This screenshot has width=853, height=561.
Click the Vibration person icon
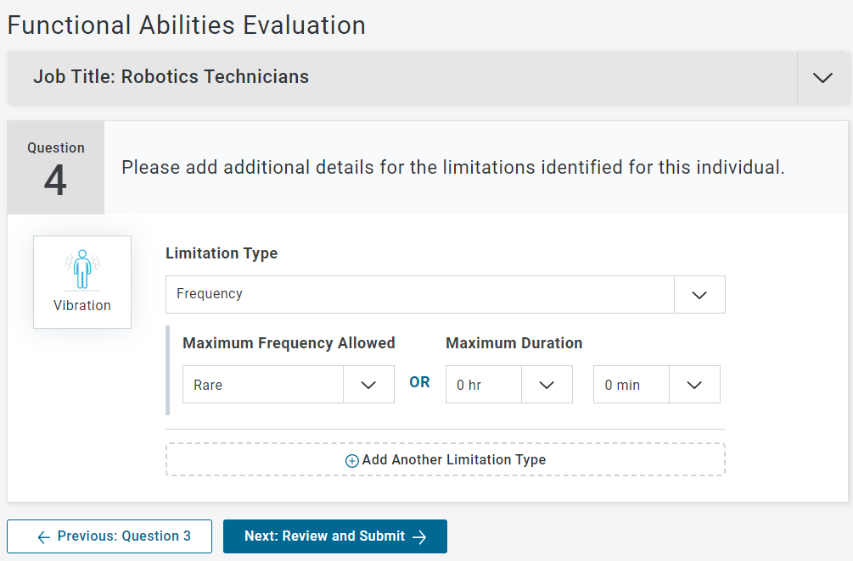(x=82, y=269)
